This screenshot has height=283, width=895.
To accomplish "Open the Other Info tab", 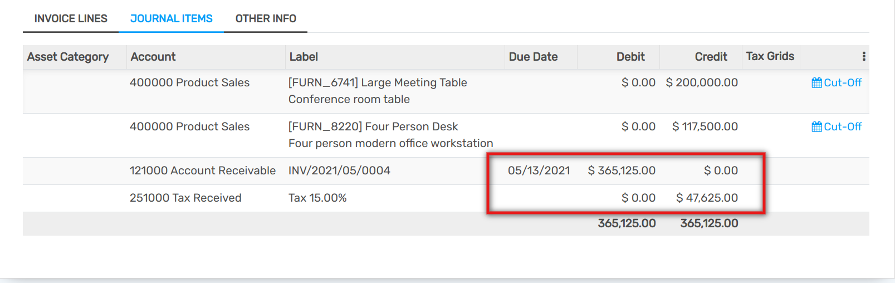I will pyautogui.click(x=266, y=18).
